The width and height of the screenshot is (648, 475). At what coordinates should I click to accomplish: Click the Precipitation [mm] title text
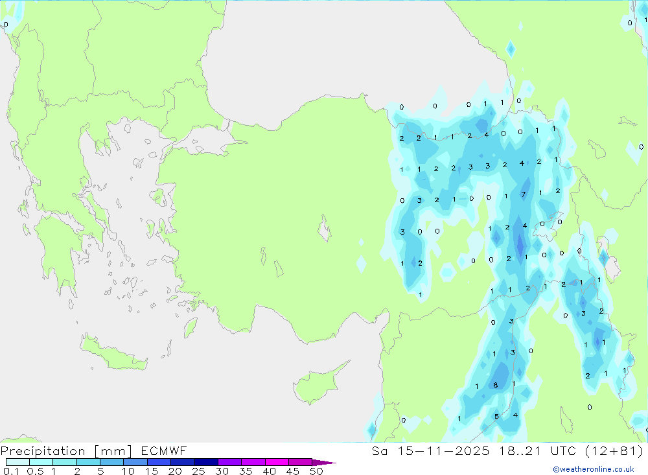click(x=66, y=450)
